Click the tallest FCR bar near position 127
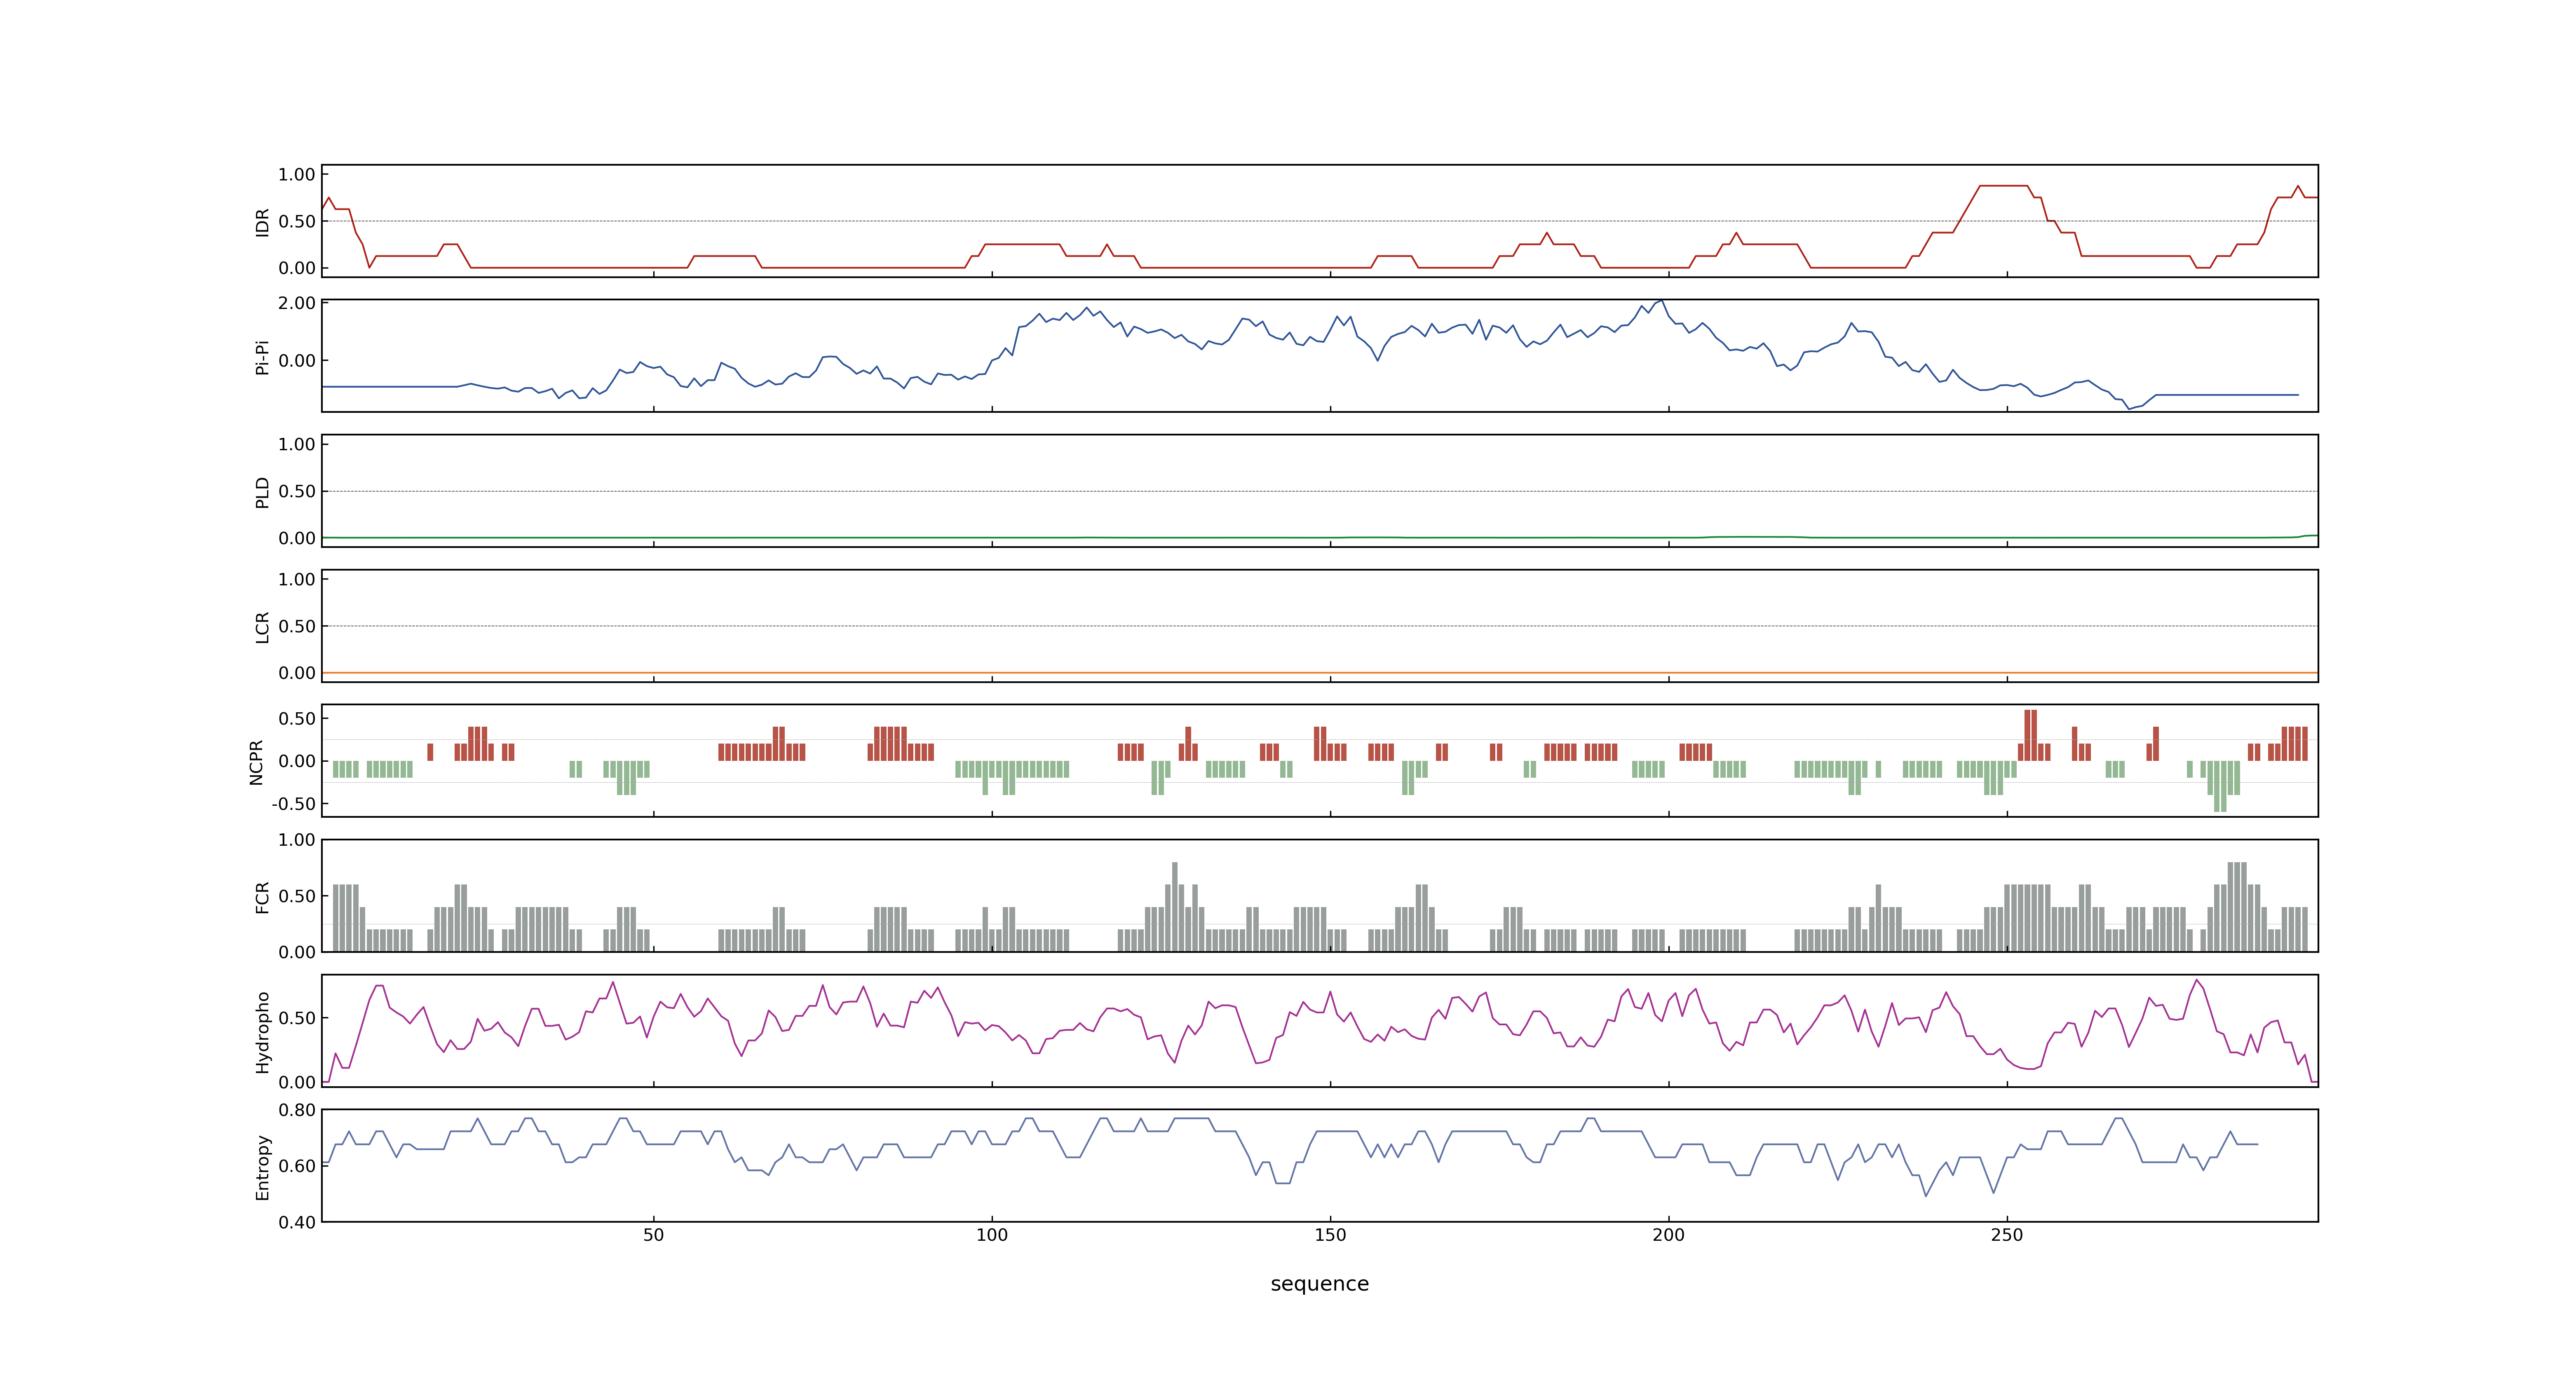The width and height of the screenshot is (2576, 1373). coord(1175,906)
